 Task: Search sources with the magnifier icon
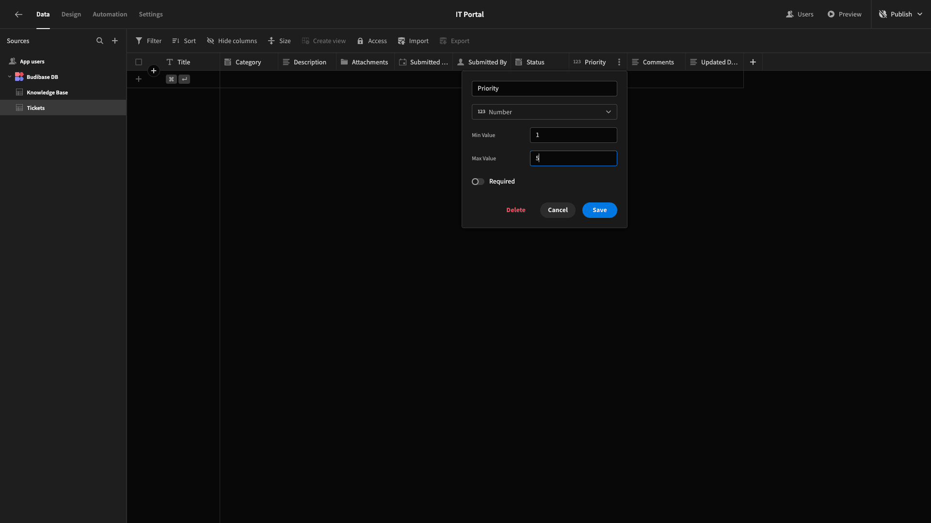(x=100, y=41)
